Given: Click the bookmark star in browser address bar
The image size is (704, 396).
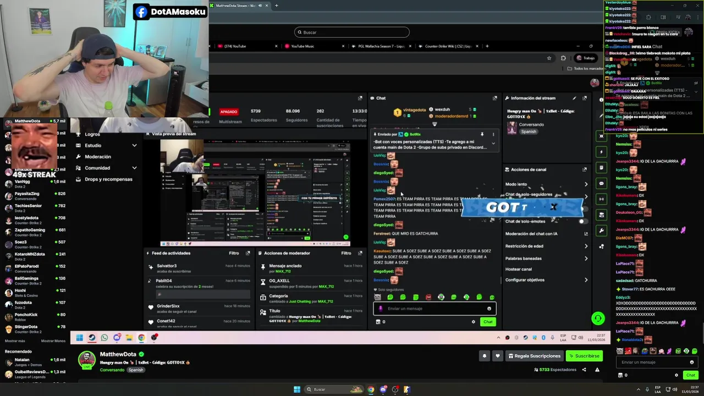Looking at the screenshot, I should click(x=549, y=58).
